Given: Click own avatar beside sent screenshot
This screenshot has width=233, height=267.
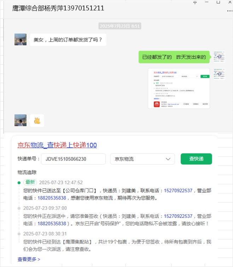Looking at the screenshot, I should point(219,74).
